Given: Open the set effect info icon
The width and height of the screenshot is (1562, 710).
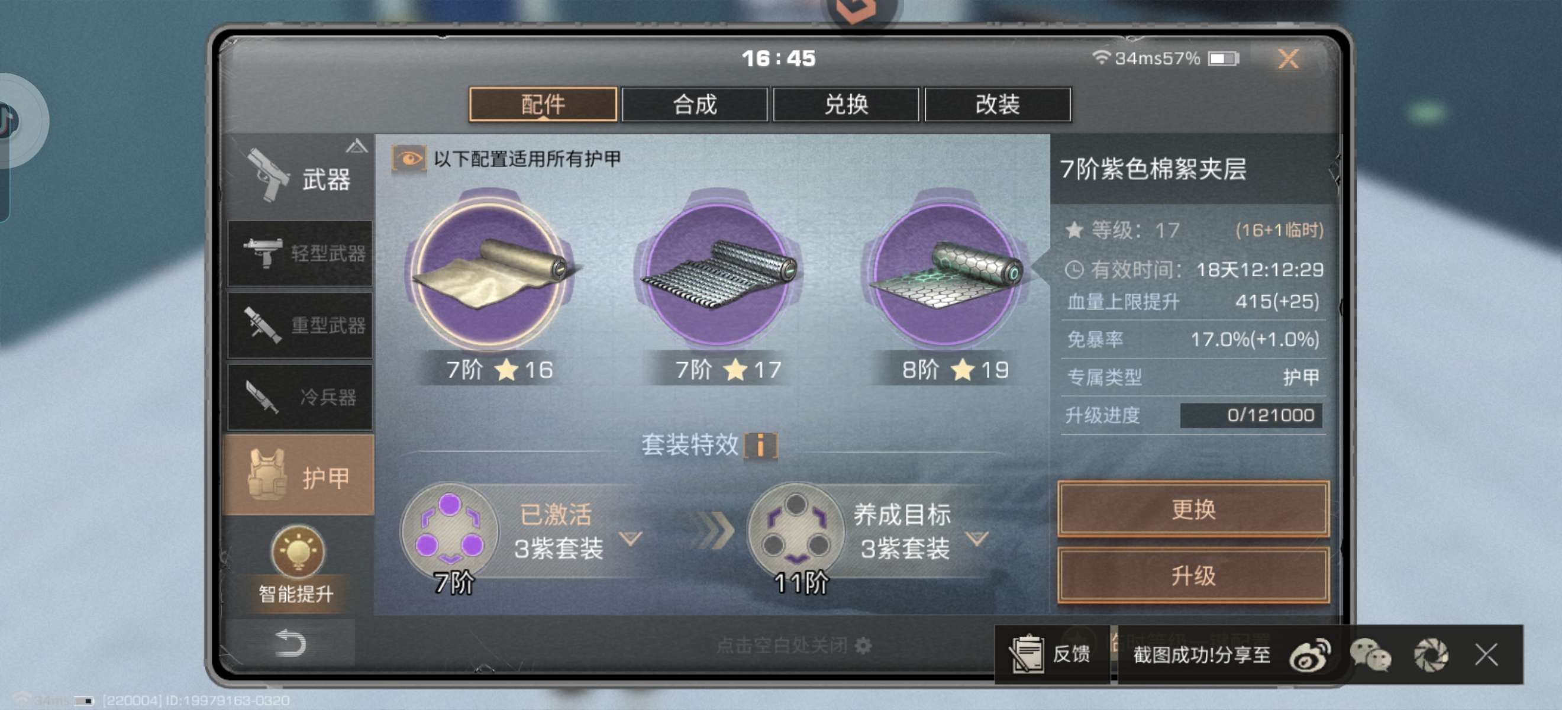Looking at the screenshot, I should coord(760,446).
